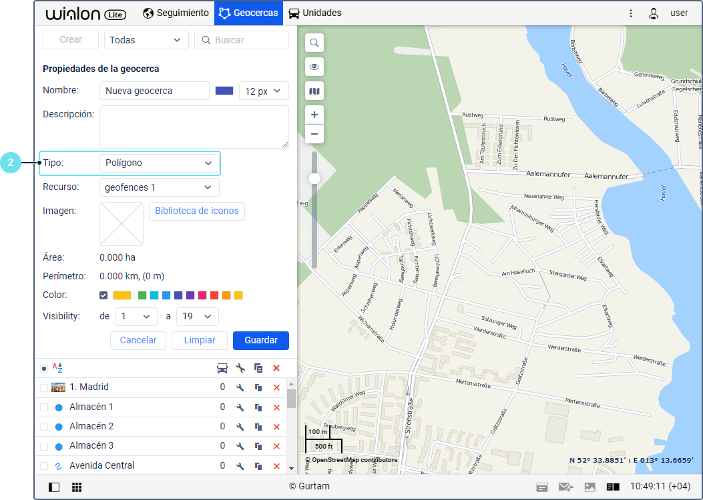Image resolution: width=703 pixels, height=500 pixels.
Task: Click the Limpiar button
Action: pyautogui.click(x=200, y=340)
